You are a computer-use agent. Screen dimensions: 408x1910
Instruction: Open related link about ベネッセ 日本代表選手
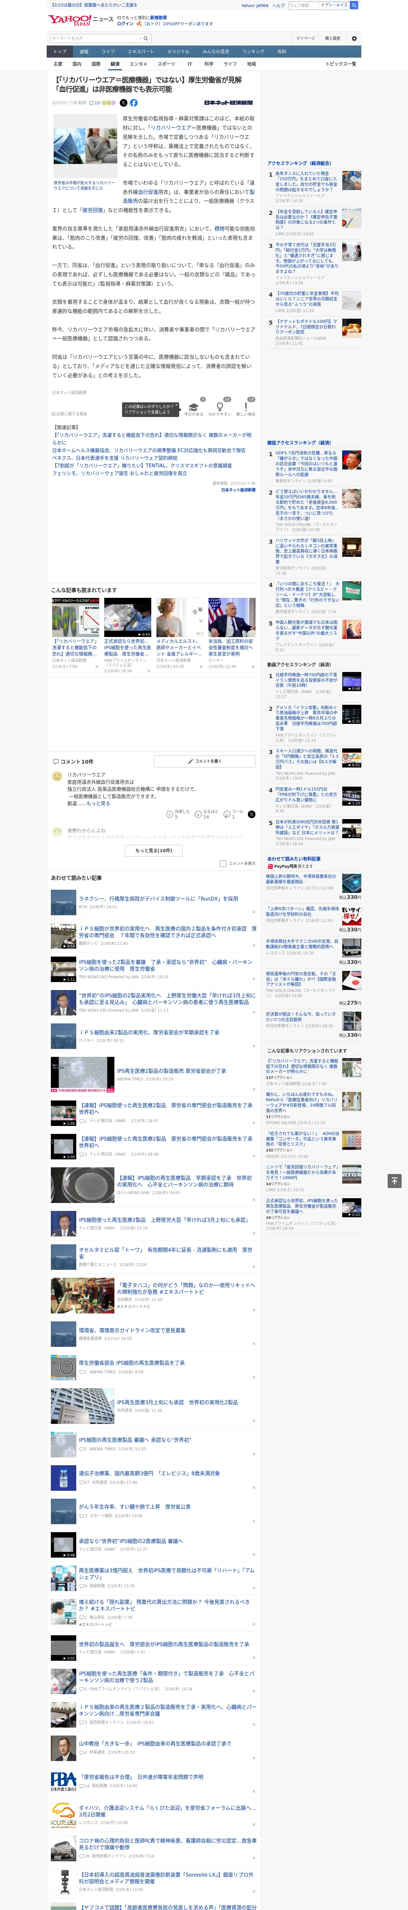tap(114, 457)
